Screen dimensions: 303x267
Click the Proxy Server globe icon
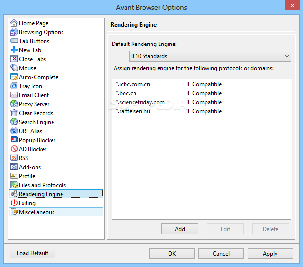[x=14, y=104]
